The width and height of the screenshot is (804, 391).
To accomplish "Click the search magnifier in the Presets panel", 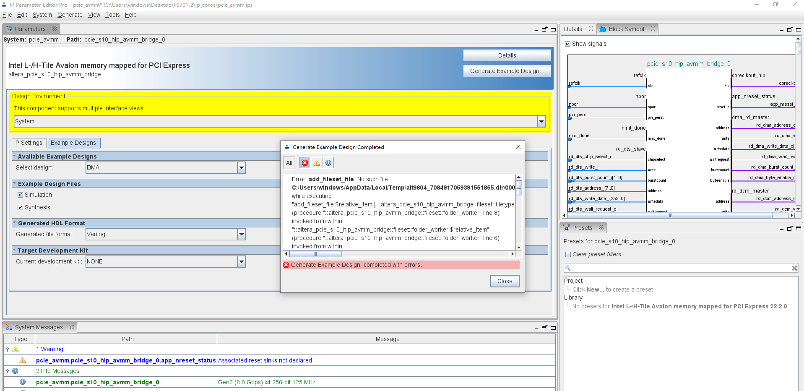I will pos(568,268).
